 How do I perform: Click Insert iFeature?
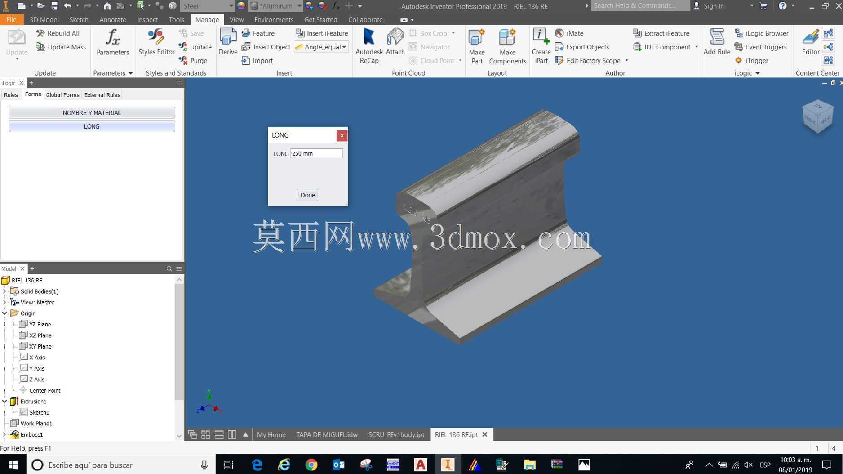[x=322, y=33]
